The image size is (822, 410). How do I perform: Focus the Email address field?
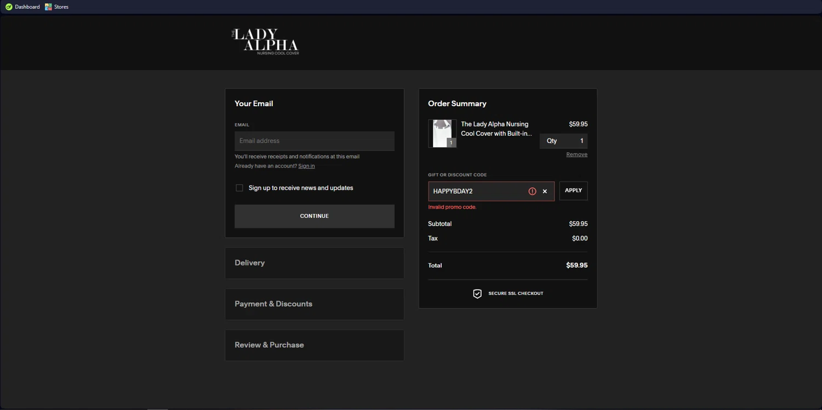315,141
